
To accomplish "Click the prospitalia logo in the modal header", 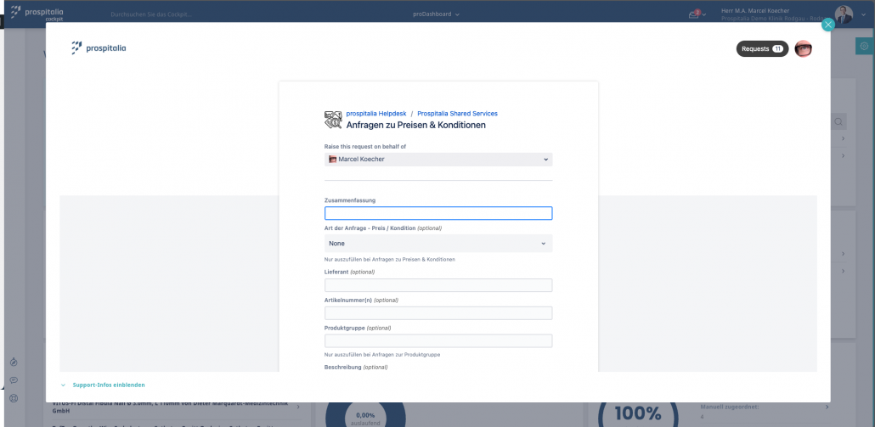I will 99,48.
